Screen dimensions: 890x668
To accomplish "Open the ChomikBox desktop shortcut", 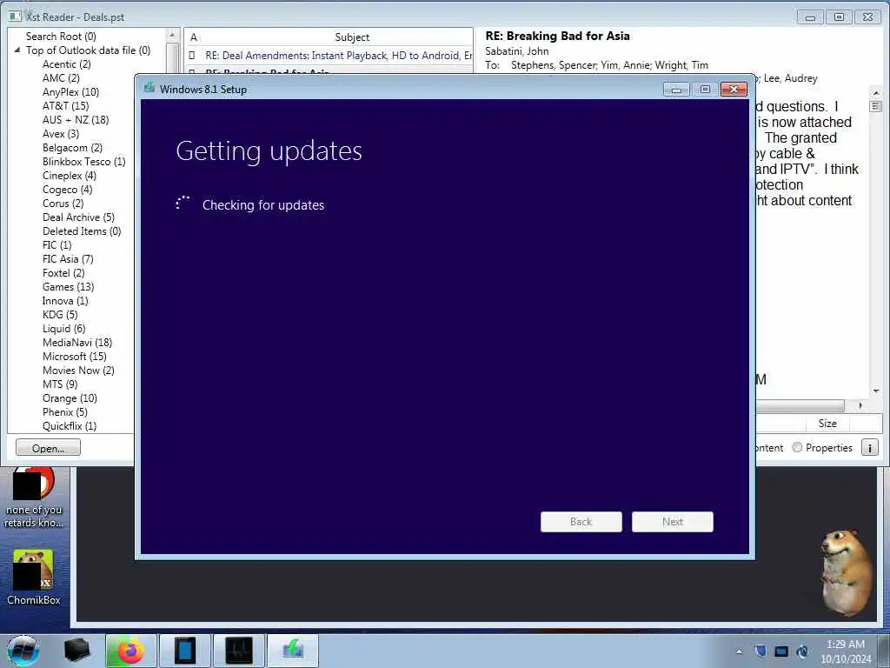I will coord(34,578).
